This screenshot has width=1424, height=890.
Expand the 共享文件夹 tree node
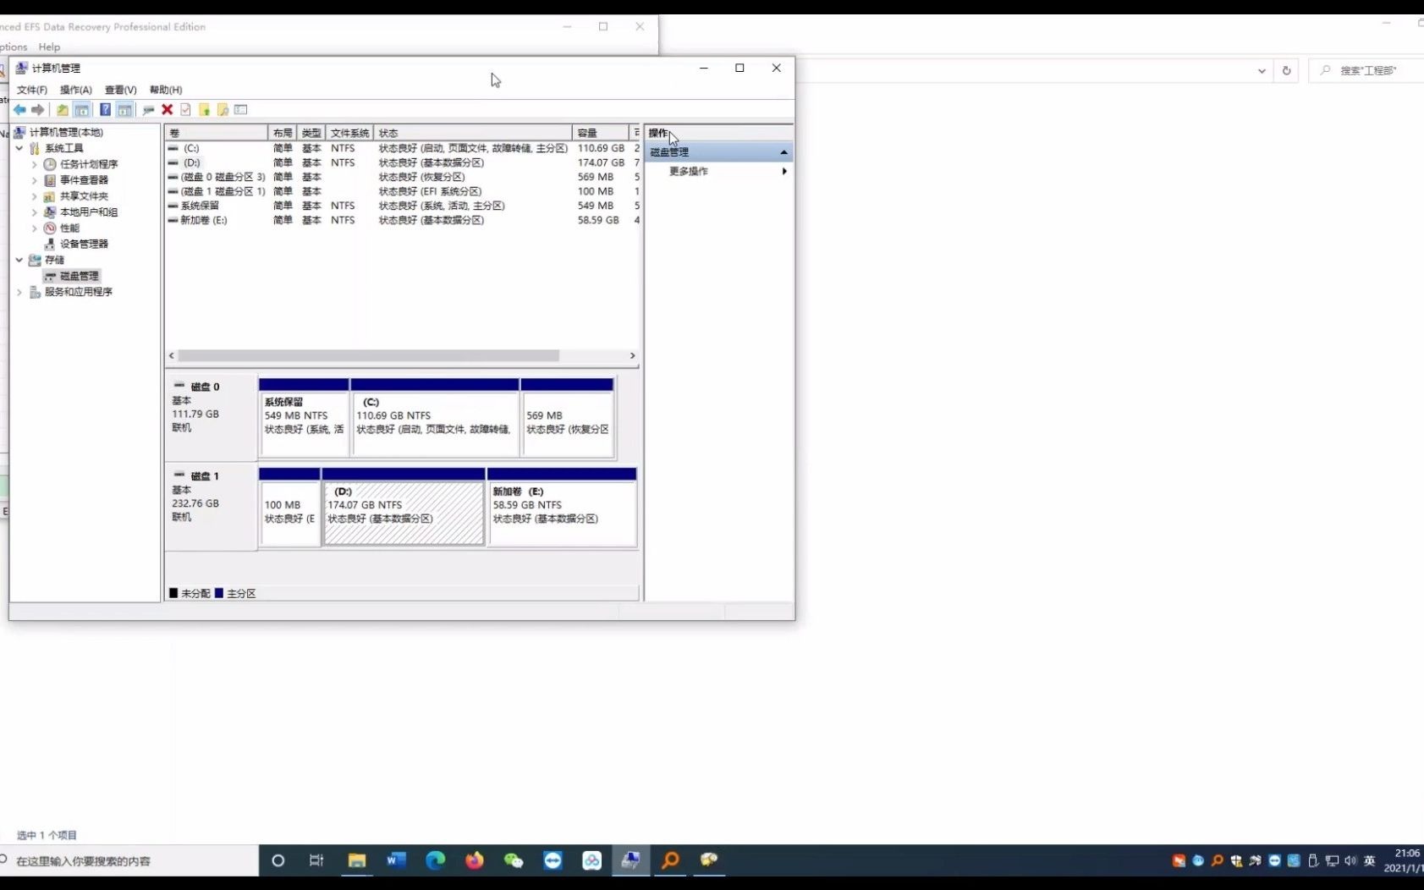pos(34,196)
